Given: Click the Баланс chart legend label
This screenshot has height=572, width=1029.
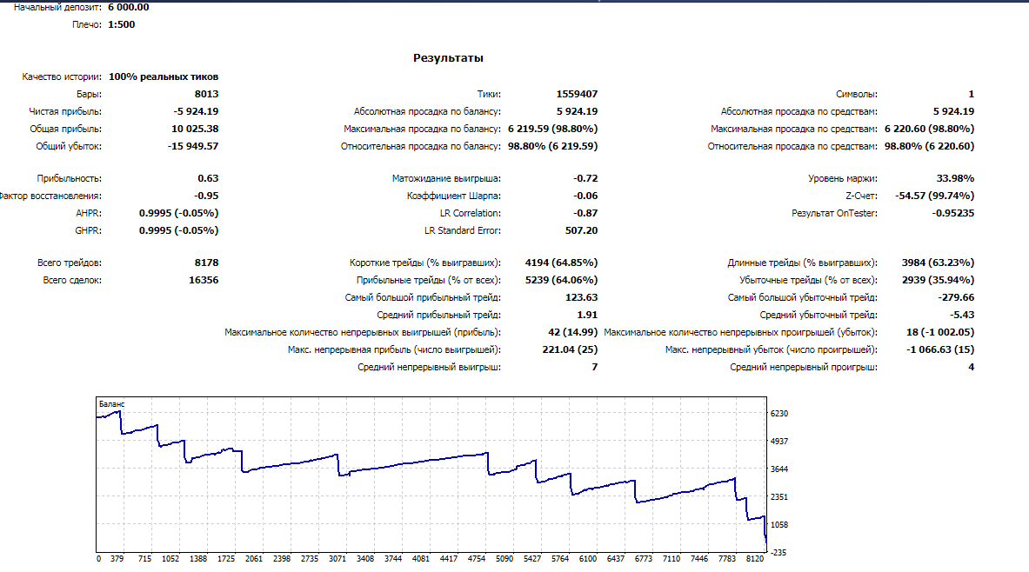Looking at the screenshot, I should 111,404.
